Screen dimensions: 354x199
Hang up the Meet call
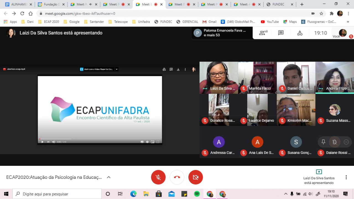[177, 177]
